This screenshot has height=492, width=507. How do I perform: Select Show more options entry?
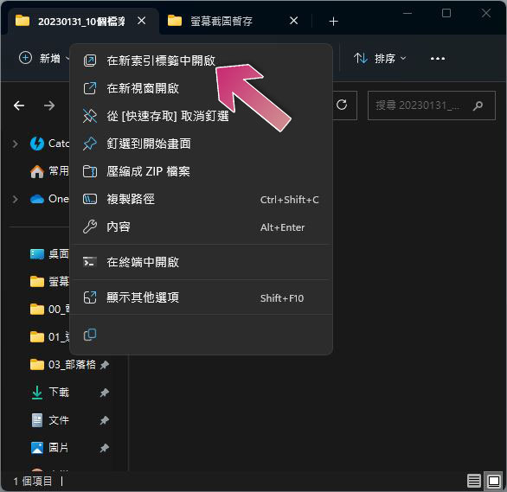(x=201, y=297)
